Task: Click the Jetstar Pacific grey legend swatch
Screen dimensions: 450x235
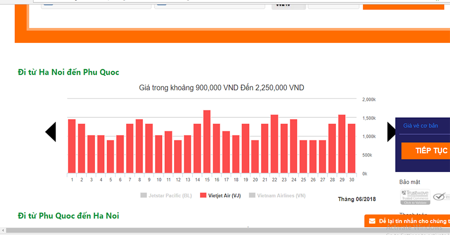Action: (143, 195)
